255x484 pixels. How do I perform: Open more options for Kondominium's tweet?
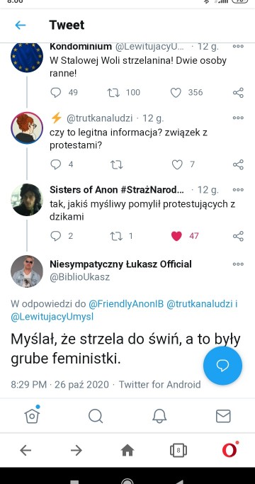point(238,46)
